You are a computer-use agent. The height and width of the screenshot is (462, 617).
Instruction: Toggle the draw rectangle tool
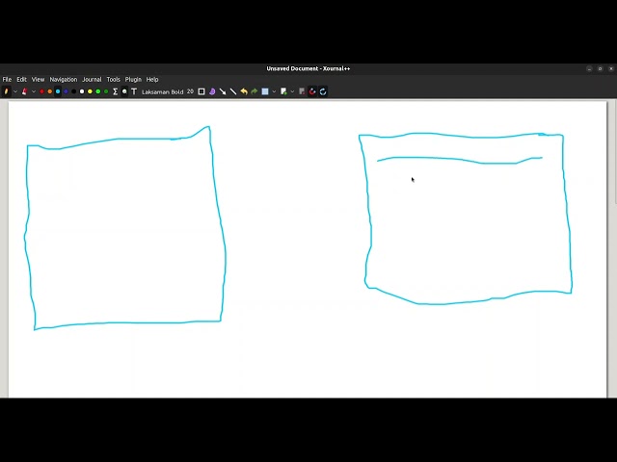coord(201,91)
